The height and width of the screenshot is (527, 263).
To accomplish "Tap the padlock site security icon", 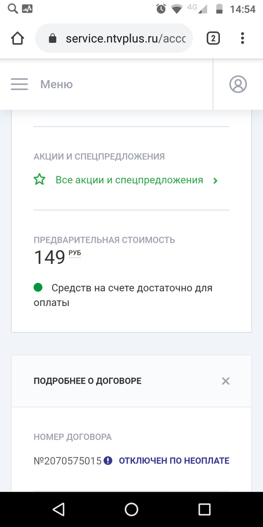I will click(x=53, y=38).
